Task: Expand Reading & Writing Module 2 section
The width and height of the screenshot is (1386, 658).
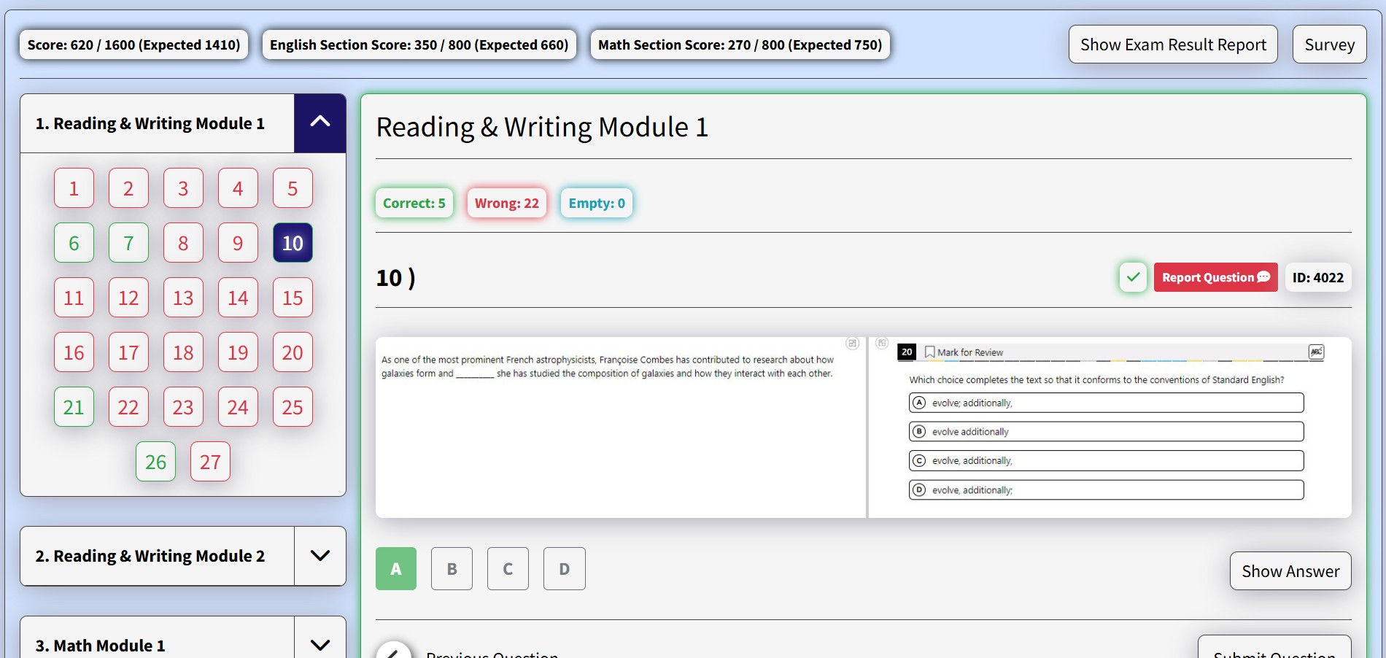Action: pos(320,556)
